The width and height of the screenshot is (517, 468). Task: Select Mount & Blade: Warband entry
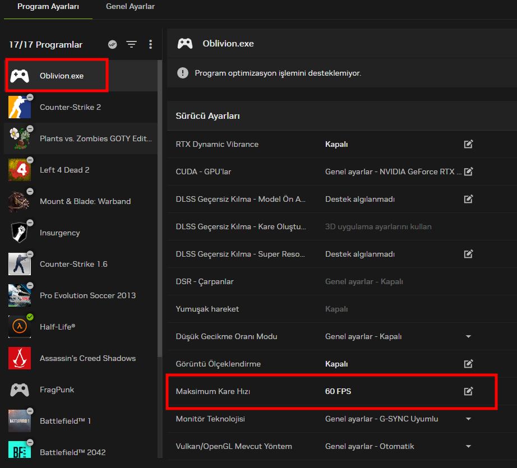pyautogui.click(x=81, y=201)
